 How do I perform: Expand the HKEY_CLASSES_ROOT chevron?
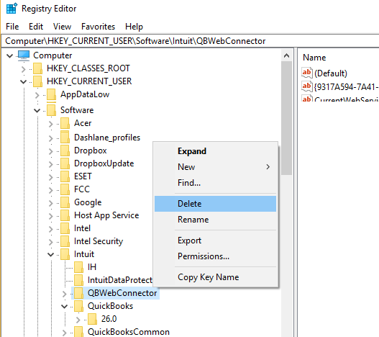tap(24, 69)
